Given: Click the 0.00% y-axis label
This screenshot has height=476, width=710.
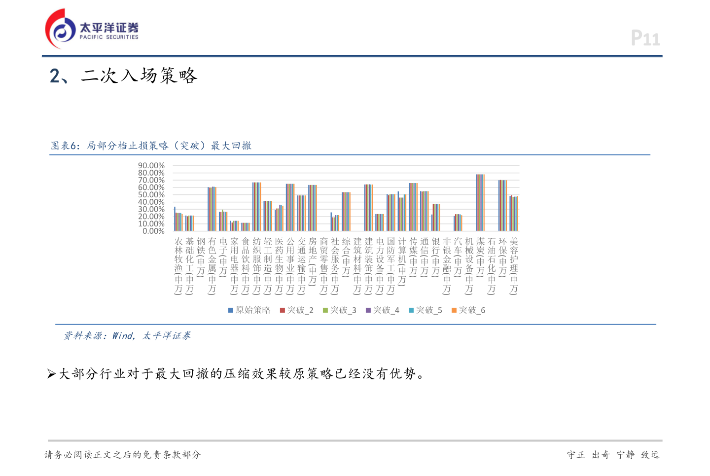Looking at the screenshot, I should coord(153,231).
